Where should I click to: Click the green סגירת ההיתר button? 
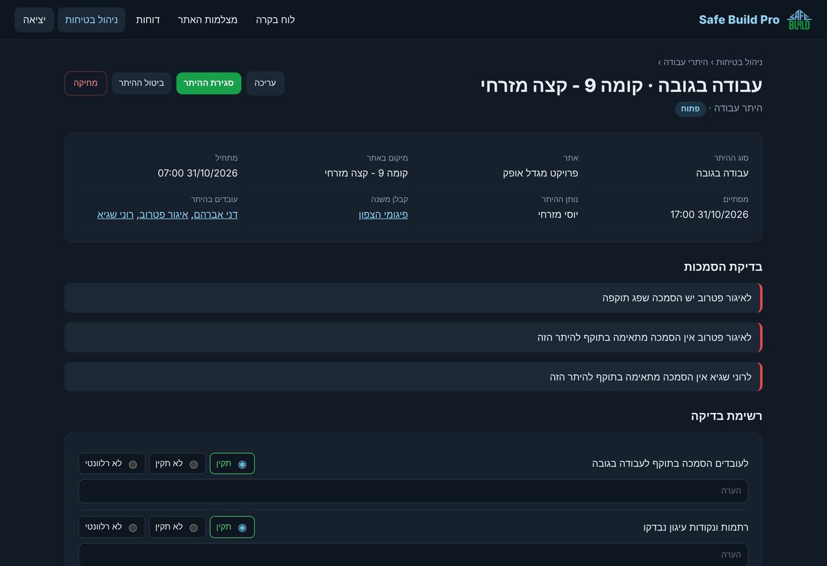(209, 83)
